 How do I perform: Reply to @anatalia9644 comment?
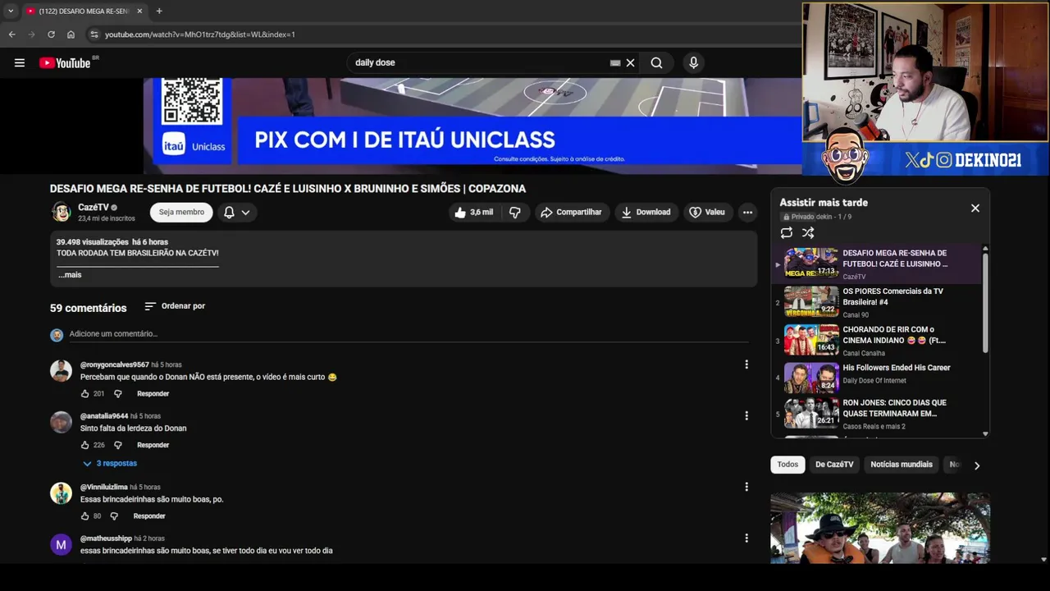click(153, 445)
